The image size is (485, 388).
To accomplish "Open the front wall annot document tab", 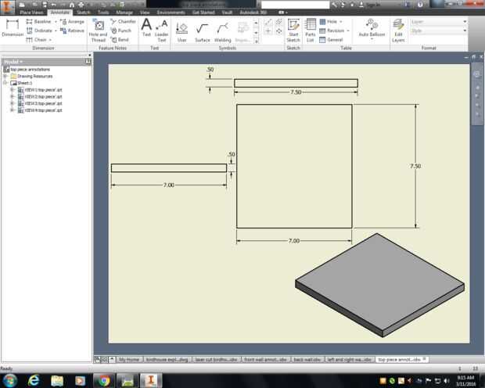I will (265, 360).
